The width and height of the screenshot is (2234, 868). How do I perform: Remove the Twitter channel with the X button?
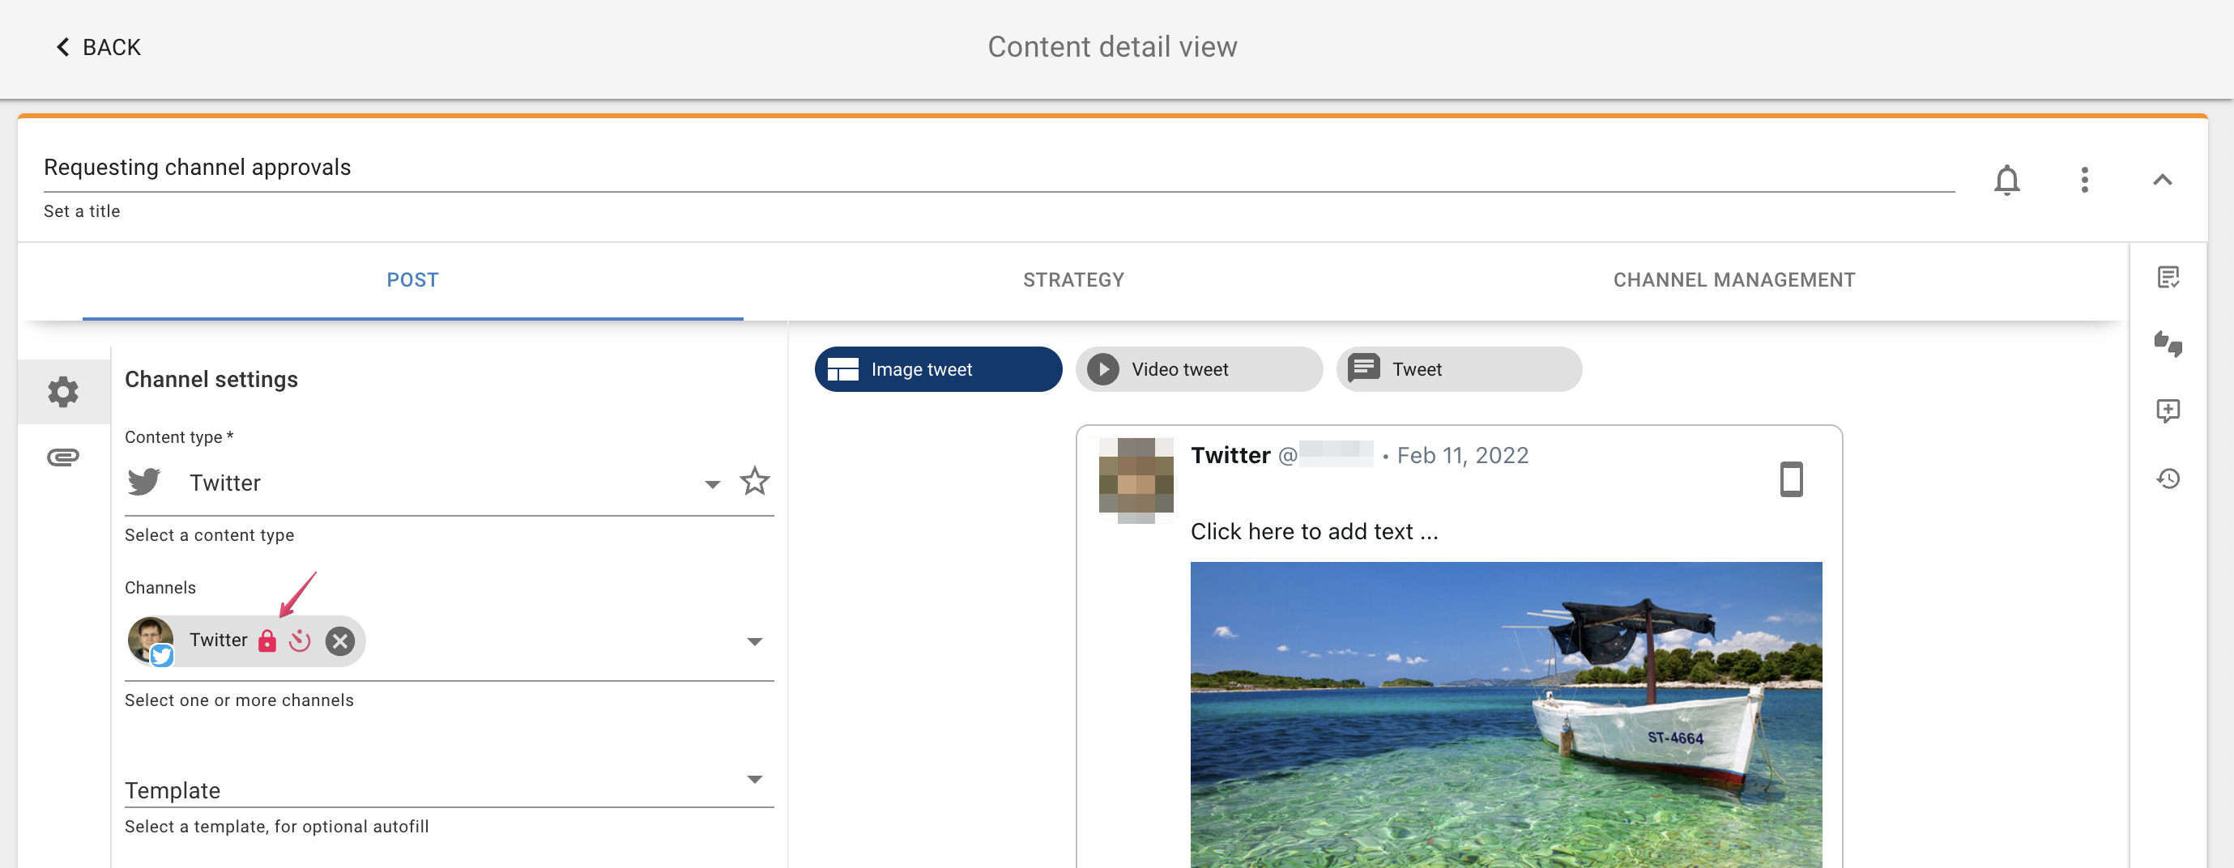tap(340, 640)
